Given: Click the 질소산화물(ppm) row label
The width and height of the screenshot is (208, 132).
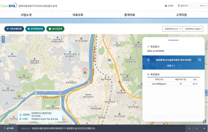Looking at the screenshot, I should [x=159, y=84].
